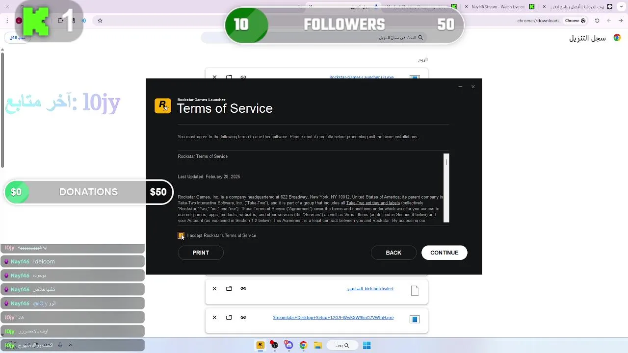Show Streamlabs Desktop Setup file in folder
This screenshot has height=353, width=628.
pyautogui.click(x=229, y=318)
